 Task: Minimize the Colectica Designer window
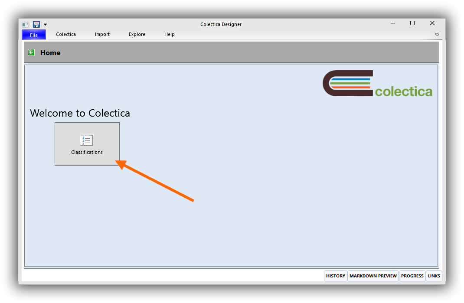(393, 23)
